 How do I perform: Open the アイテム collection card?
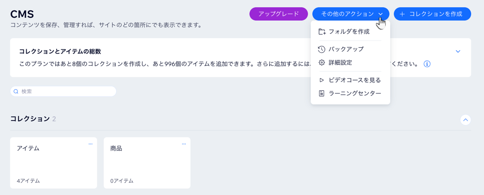click(x=54, y=163)
